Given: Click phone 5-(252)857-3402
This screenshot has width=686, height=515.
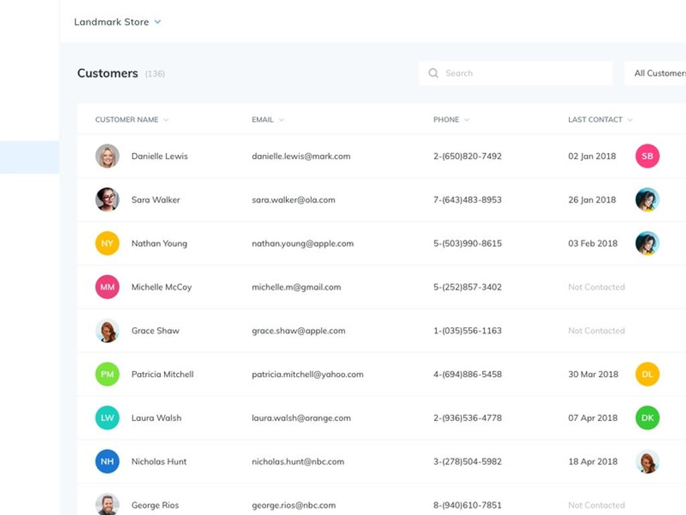Looking at the screenshot, I should pos(467,287).
